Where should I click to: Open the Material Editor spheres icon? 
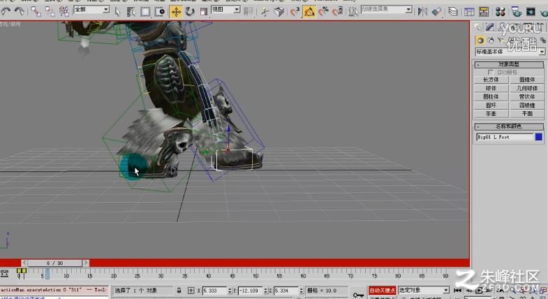tap(500, 12)
